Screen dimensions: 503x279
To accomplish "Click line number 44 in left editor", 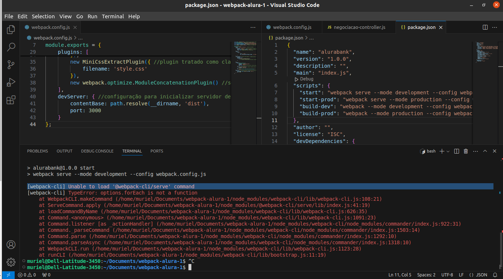I will (33, 124).
